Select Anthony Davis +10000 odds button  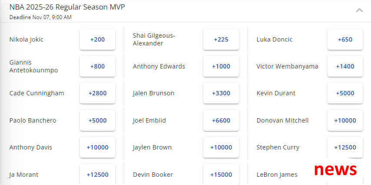pos(97,147)
